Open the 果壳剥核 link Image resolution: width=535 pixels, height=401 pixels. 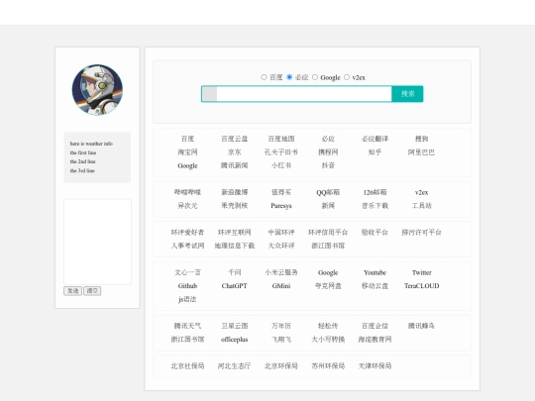pyautogui.click(x=235, y=206)
